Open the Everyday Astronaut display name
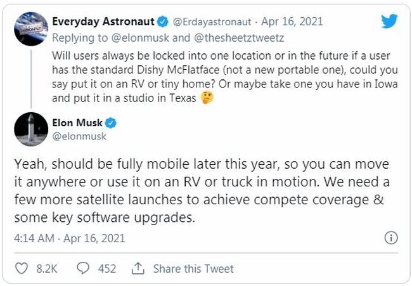 click(x=103, y=22)
